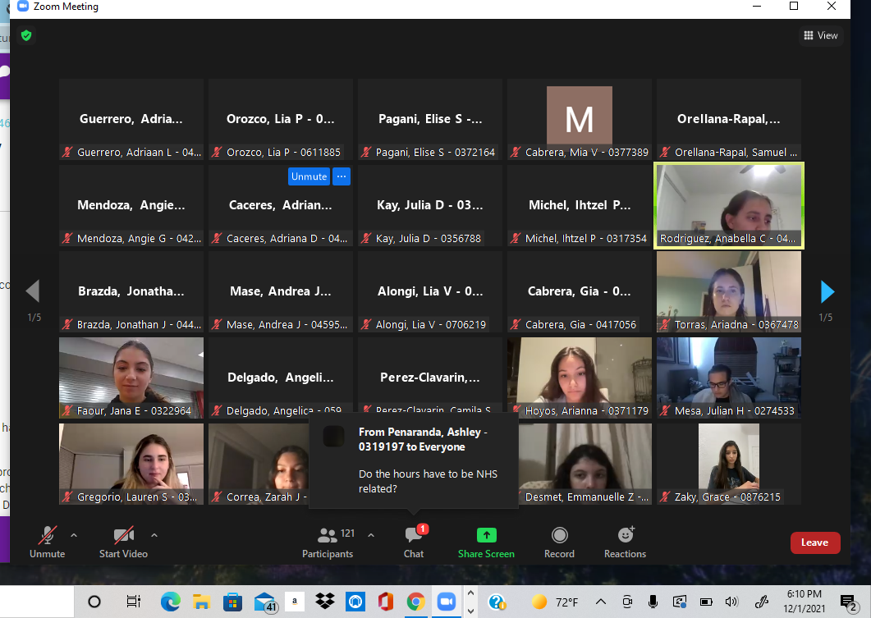Click the Zoom icon in the taskbar
Viewport: 871px width, 618px height.
(446, 602)
